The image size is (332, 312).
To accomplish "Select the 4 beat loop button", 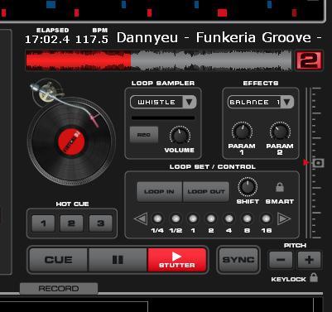I will [229, 218].
